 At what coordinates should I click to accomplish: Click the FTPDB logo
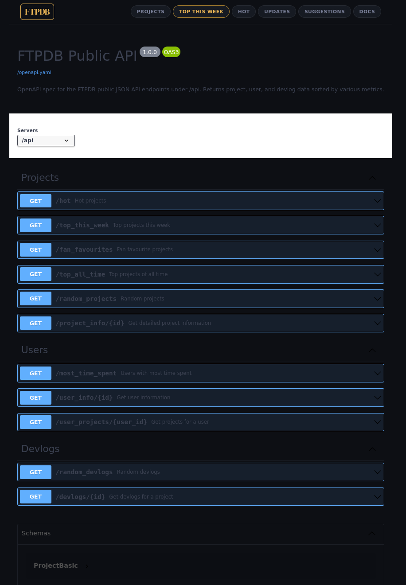37,12
